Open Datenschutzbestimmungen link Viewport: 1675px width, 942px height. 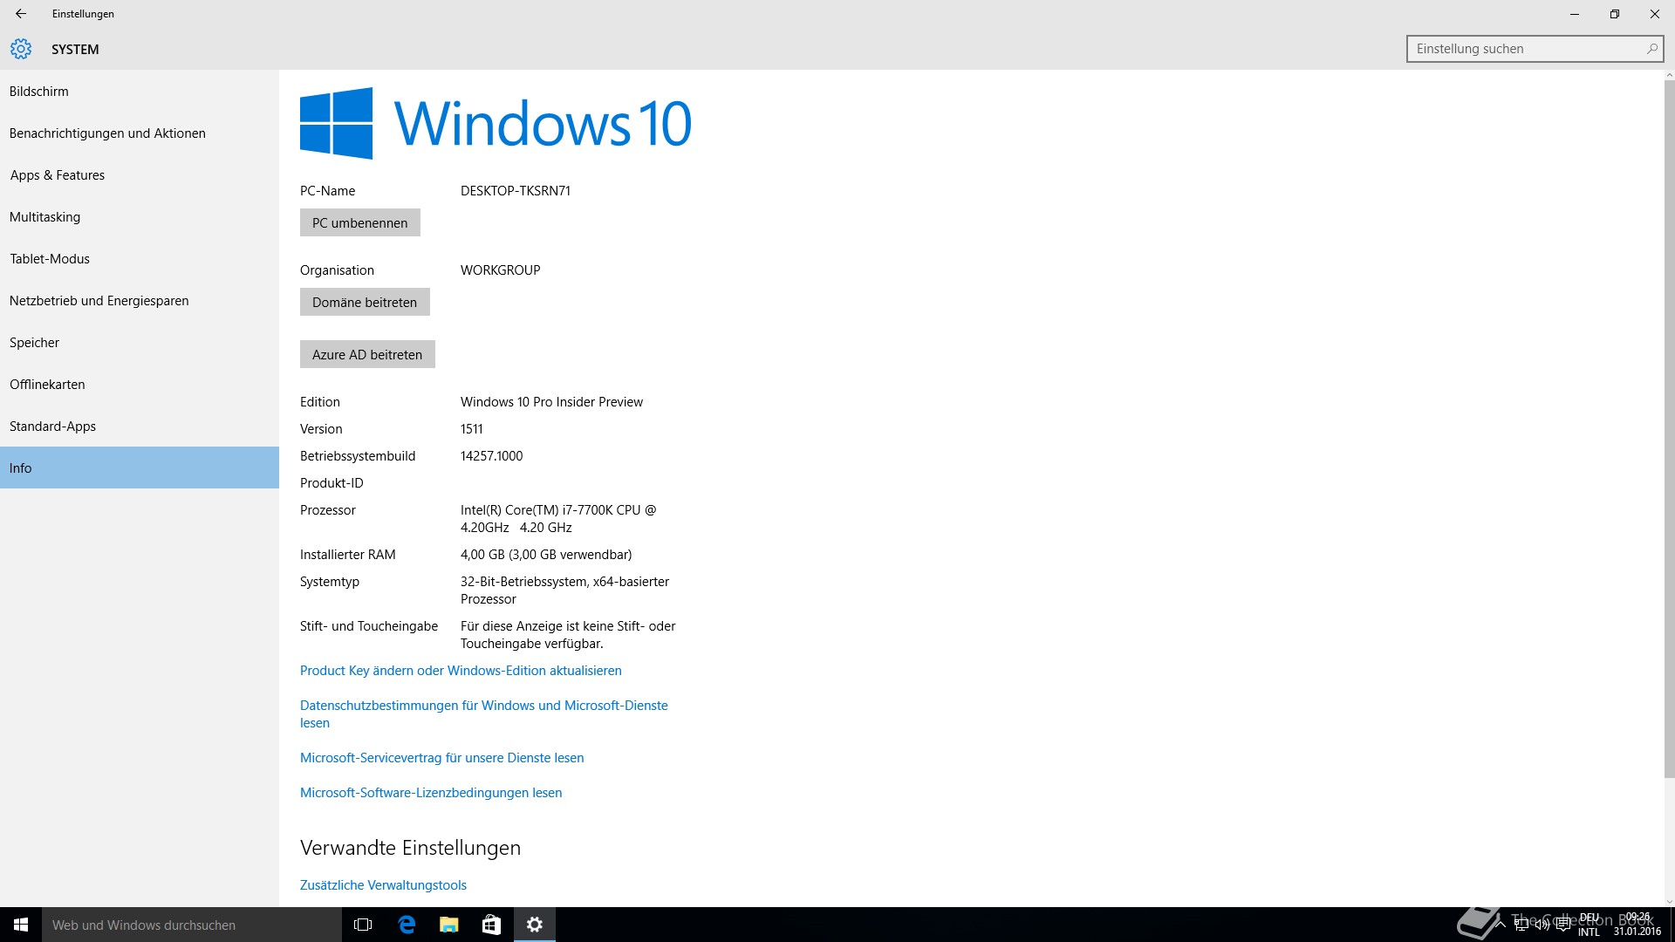(x=484, y=713)
